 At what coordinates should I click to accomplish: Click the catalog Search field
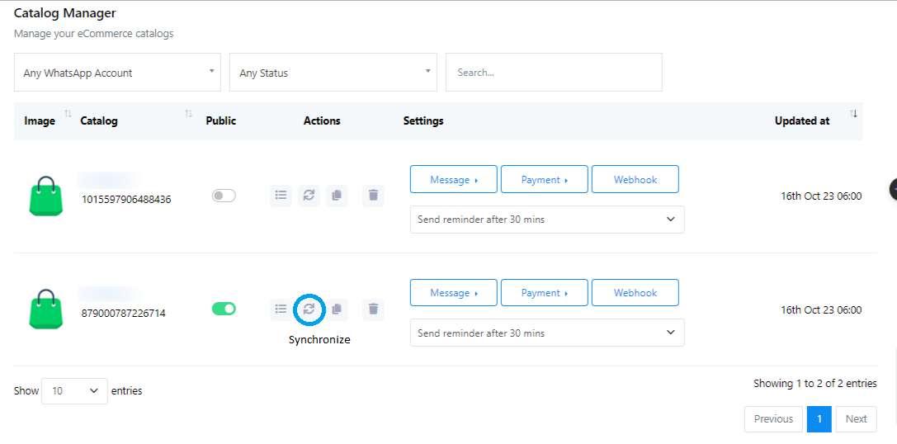coord(553,73)
